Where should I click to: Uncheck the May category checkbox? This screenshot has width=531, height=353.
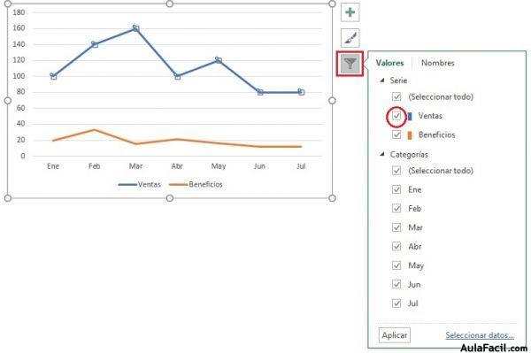tap(396, 265)
